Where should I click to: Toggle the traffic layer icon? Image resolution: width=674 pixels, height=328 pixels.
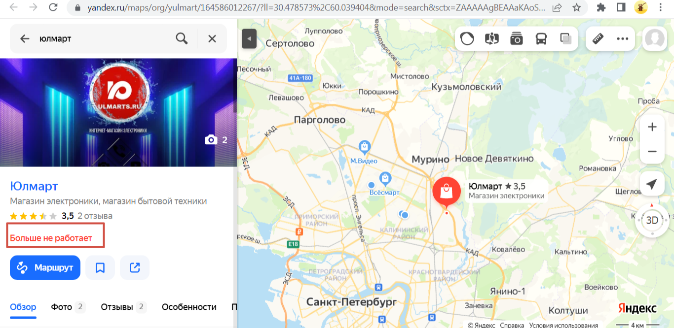point(467,38)
